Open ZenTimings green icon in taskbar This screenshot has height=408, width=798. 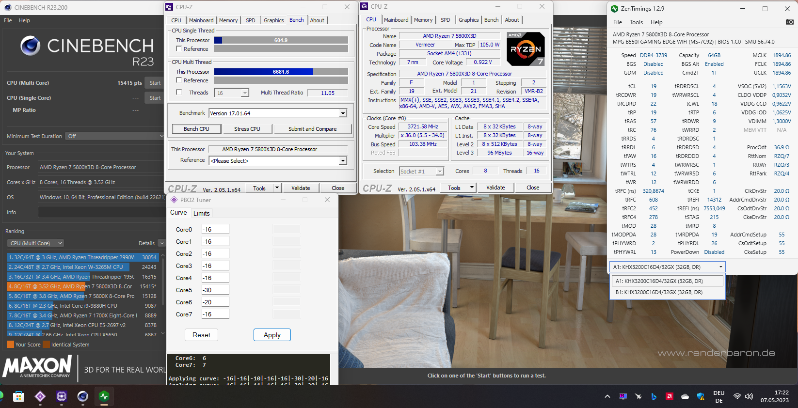point(104,397)
